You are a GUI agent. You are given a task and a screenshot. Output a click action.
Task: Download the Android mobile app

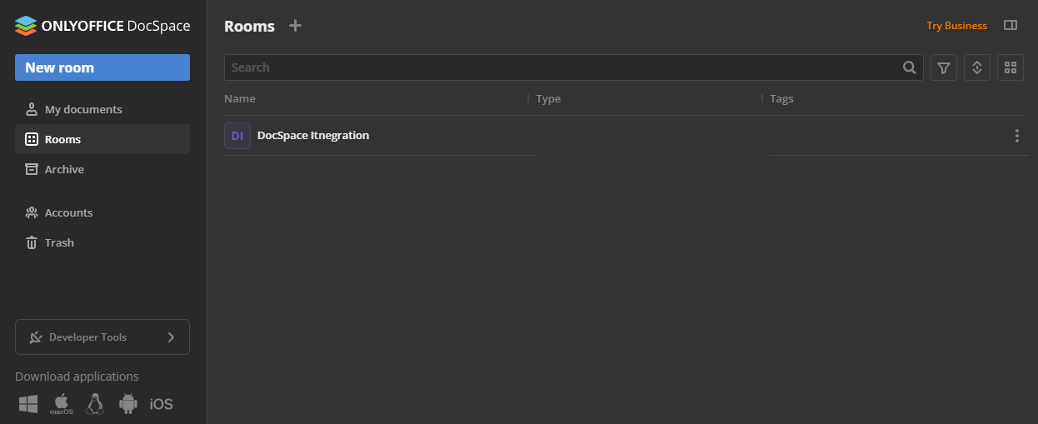tap(127, 404)
